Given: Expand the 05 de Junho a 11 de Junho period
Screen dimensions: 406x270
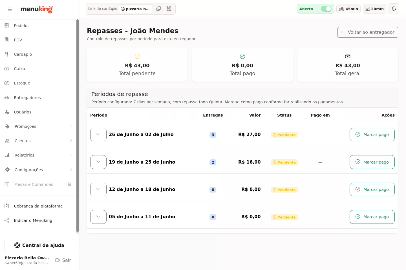Looking at the screenshot, I should (x=98, y=217).
